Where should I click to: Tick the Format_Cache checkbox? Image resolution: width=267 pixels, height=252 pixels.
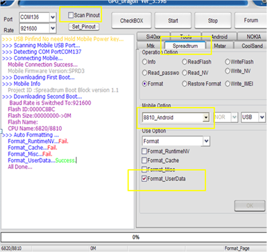pos(144,160)
